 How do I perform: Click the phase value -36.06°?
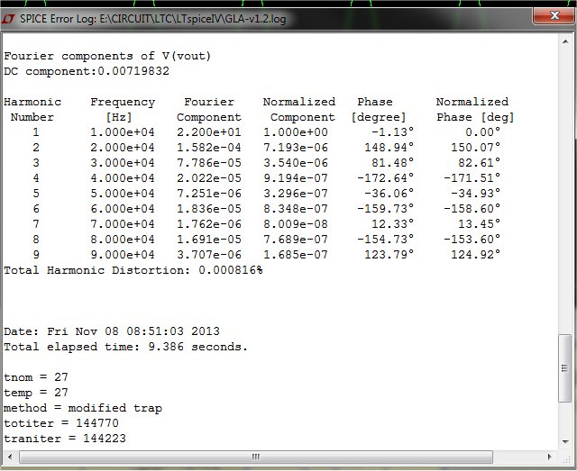click(389, 194)
